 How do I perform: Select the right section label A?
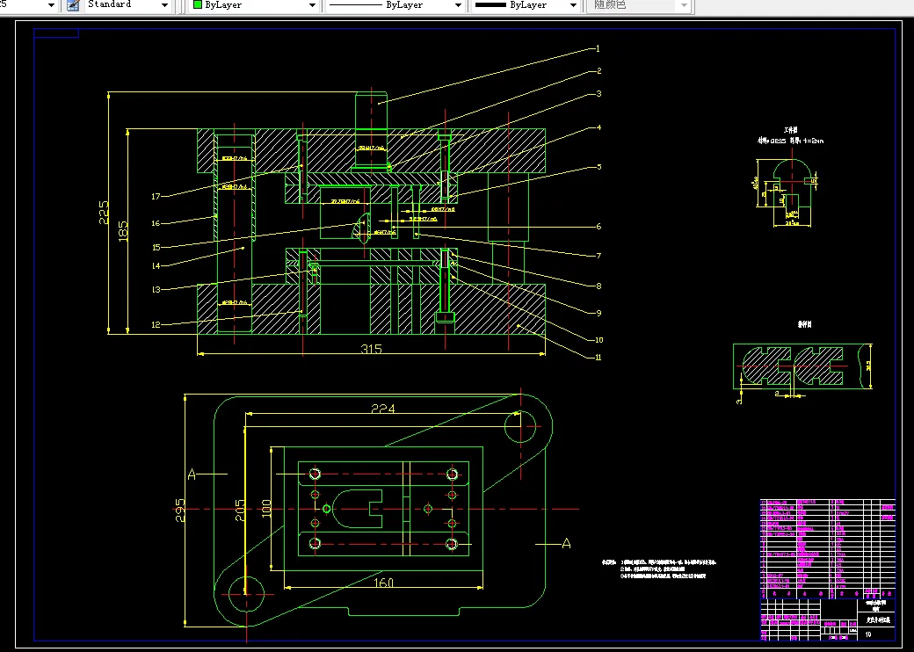tap(566, 544)
